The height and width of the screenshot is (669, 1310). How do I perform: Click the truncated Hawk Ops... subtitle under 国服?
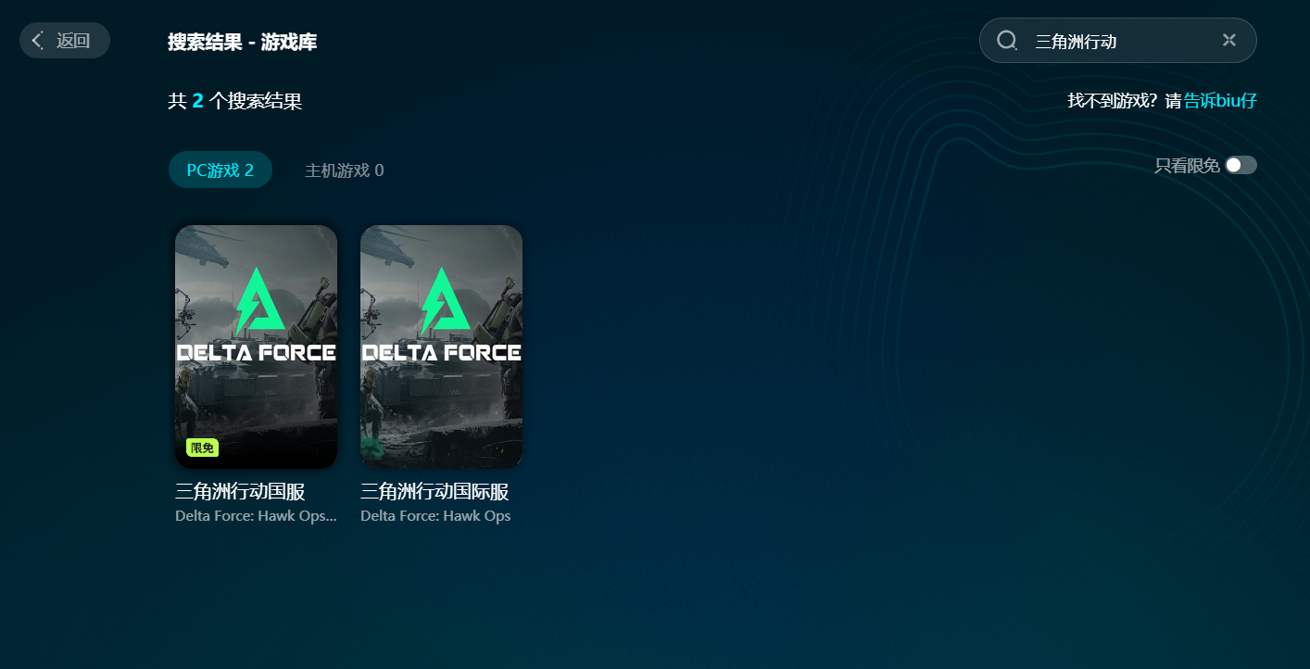(x=256, y=516)
